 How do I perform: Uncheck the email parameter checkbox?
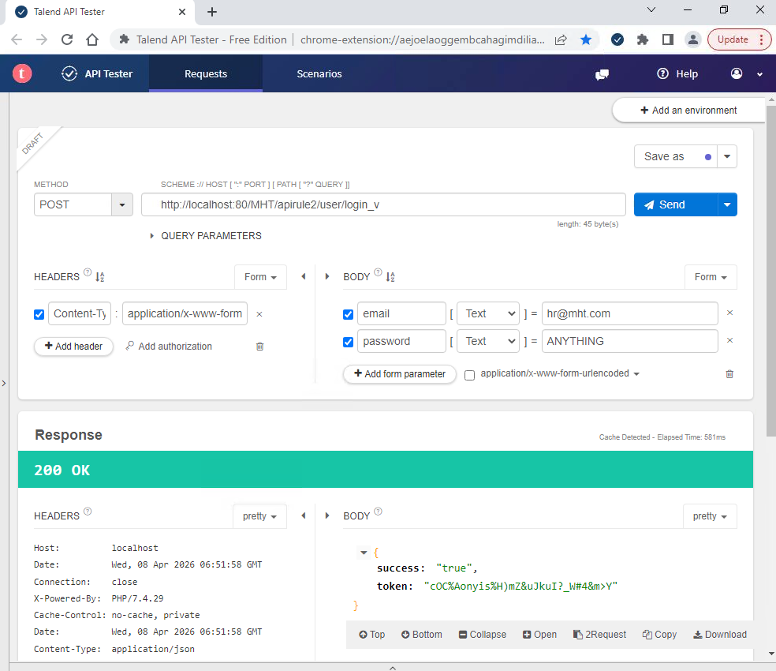pyautogui.click(x=348, y=315)
